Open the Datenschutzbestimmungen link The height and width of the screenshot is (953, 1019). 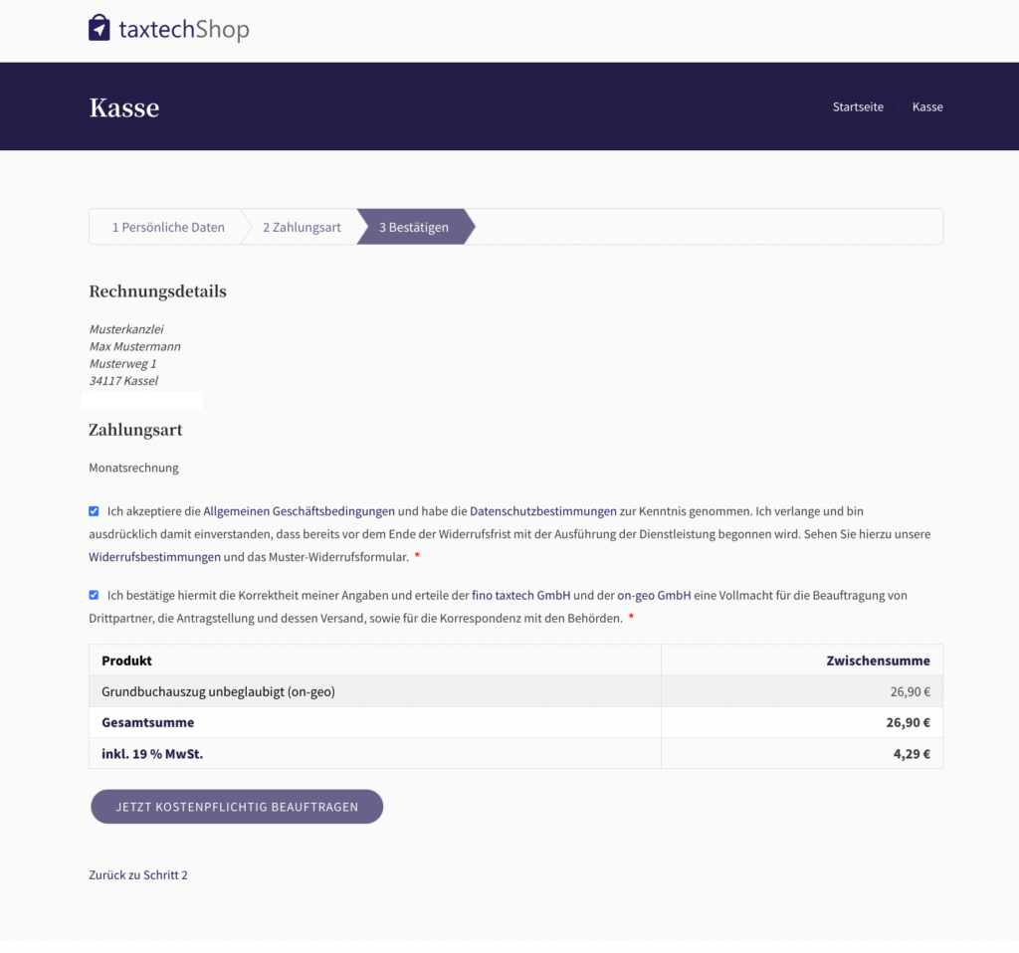coord(542,511)
